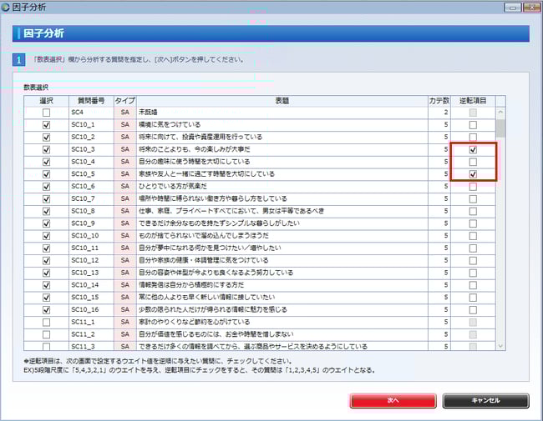Enable reverse item for SC10_1
Screen dimensions: 543x421
[x=473, y=125]
